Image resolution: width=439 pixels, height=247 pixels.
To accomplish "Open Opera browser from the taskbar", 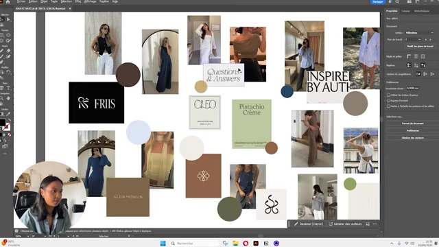I will pos(246,244).
